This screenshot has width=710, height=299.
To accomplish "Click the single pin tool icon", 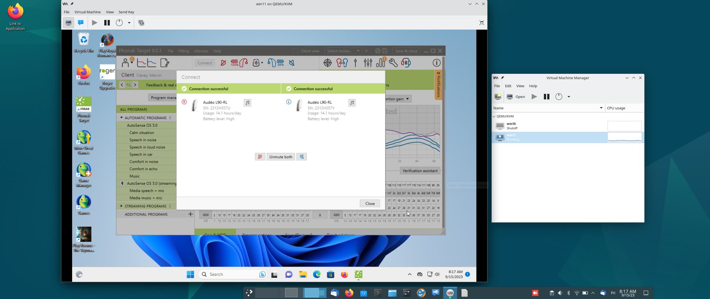I will (355, 63).
